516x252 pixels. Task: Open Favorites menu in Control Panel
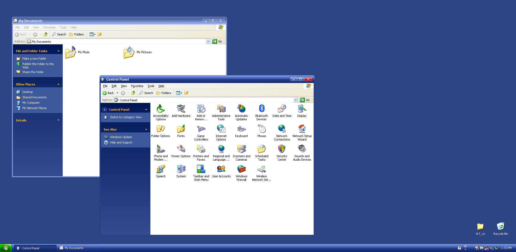click(x=137, y=86)
